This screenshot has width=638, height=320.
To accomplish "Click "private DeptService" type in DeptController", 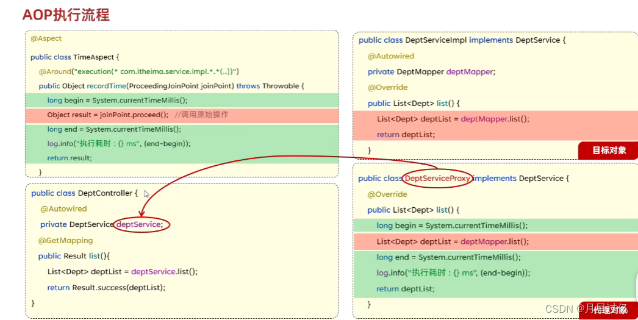I will [x=77, y=224].
